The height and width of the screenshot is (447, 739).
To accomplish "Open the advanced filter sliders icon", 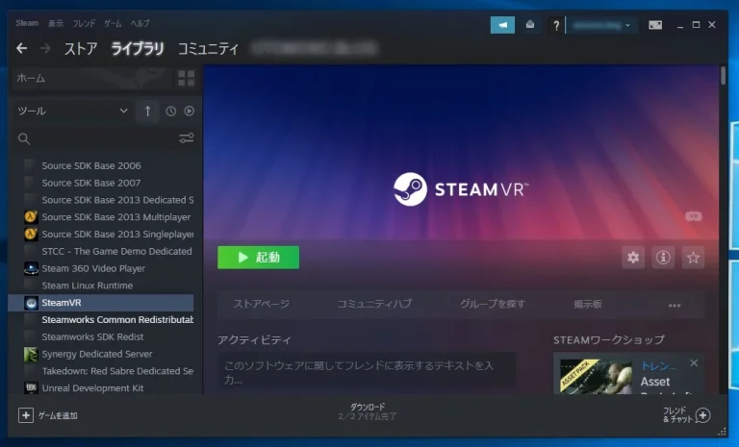I will (x=186, y=138).
